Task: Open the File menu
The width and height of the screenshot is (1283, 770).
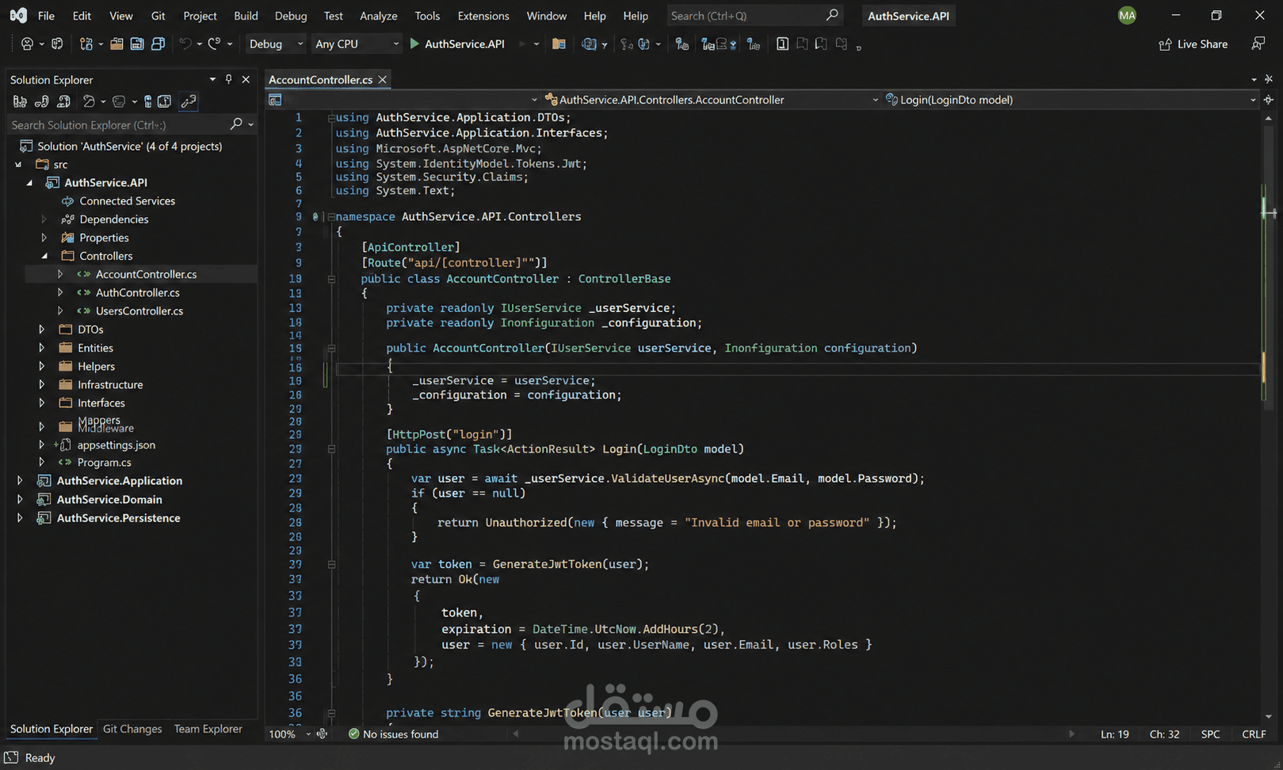Action: (46, 16)
